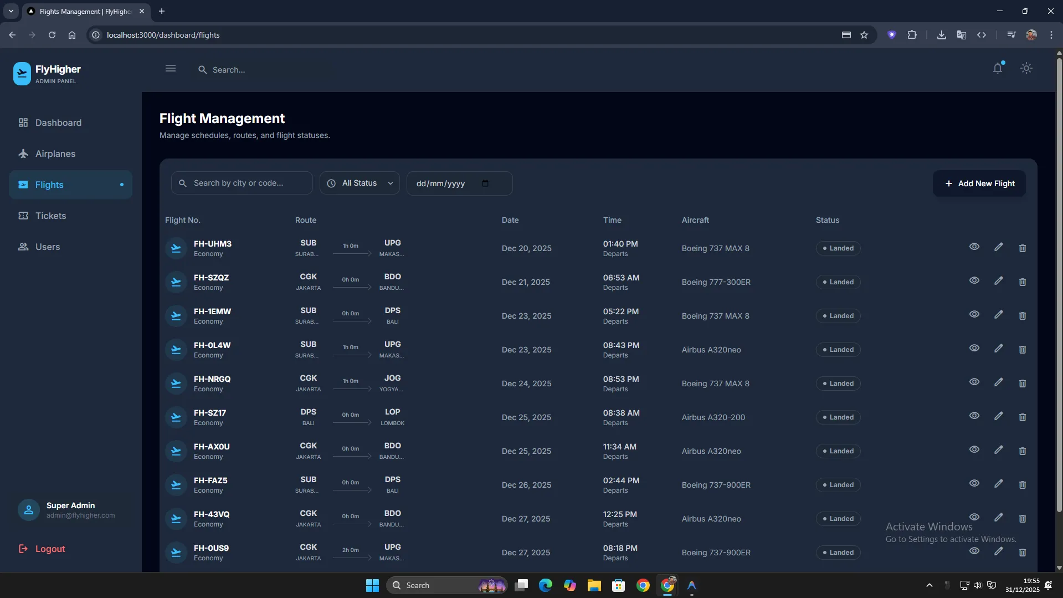The width and height of the screenshot is (1063, 598).
Task: Open the date picker calendar icon
Action: pyautogui.click(x=485, y=183)
